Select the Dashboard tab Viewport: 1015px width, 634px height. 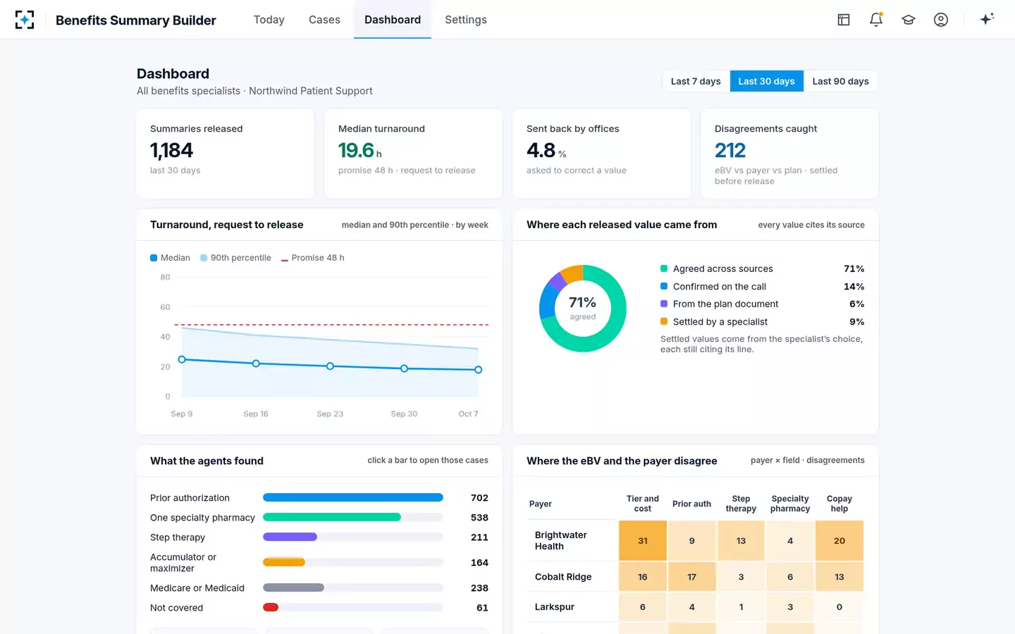point(393,20)
